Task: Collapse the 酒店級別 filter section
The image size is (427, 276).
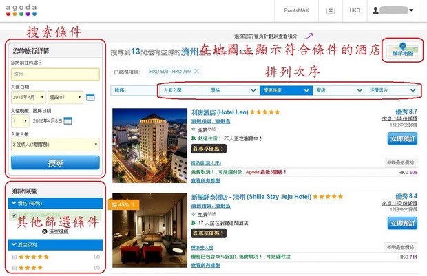Action: tap(55, 245)
